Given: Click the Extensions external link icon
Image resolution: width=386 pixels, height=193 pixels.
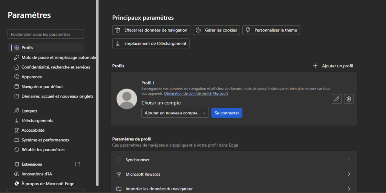Looking at the screenshot, I should (78, 164).
